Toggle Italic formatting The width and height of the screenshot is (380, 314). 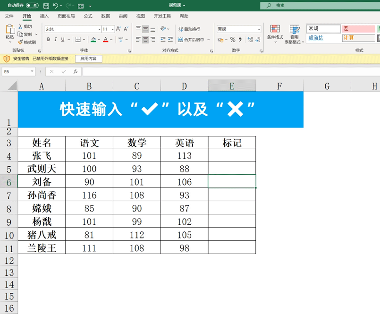(x=56, y=40)
